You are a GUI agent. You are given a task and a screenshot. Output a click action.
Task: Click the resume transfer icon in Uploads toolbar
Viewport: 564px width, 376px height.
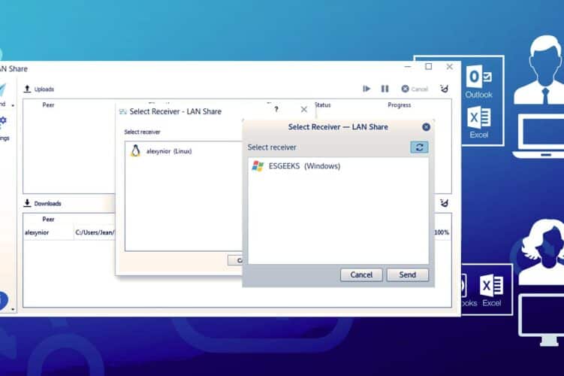point(366,89)
